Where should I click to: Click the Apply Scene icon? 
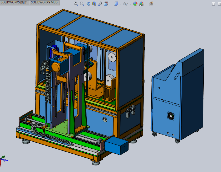point(141,4)
